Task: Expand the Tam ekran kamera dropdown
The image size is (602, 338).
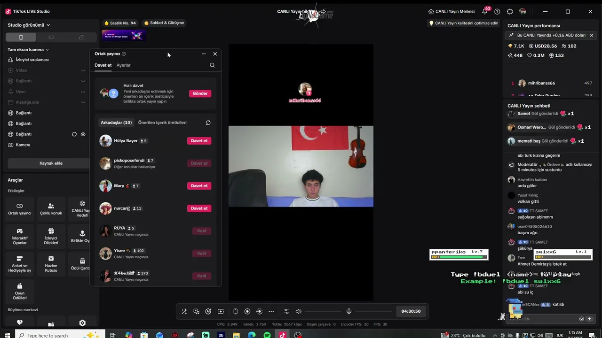Action: point(28,50)
